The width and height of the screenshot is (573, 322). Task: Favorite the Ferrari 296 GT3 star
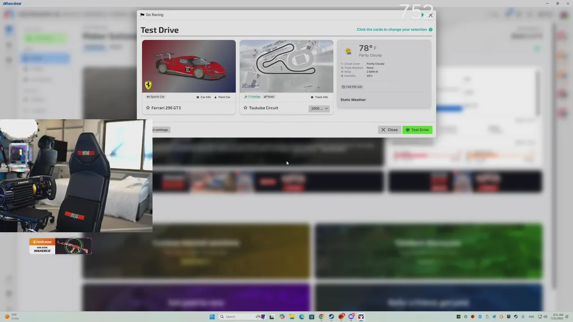coord(148,108)
